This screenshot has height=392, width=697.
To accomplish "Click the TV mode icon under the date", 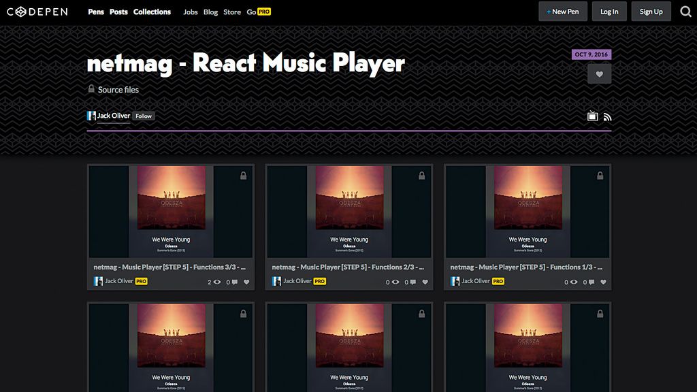I will [591, 116].
